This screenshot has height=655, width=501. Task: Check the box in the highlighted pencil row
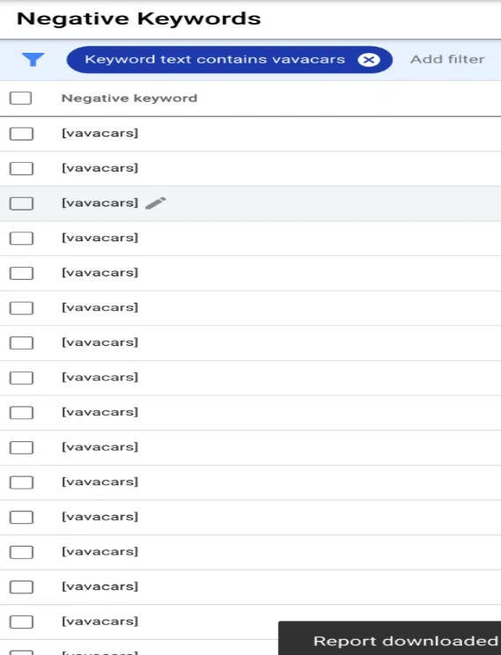[21, 203]
